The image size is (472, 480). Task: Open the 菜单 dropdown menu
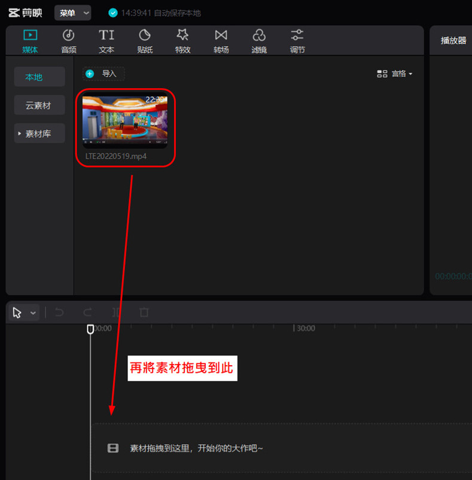[x=72, y=13]
